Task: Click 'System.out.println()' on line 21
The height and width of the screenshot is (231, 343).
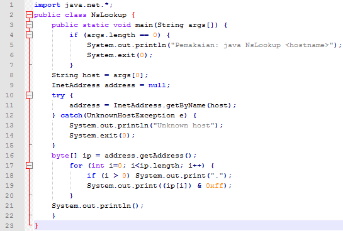Action: tap(96, 205)
